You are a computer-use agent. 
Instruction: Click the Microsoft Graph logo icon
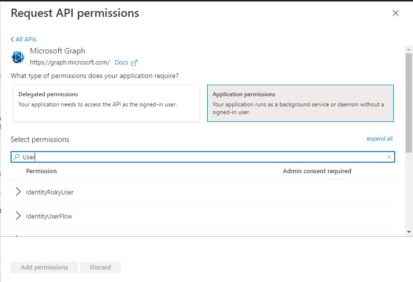[18, 57]
